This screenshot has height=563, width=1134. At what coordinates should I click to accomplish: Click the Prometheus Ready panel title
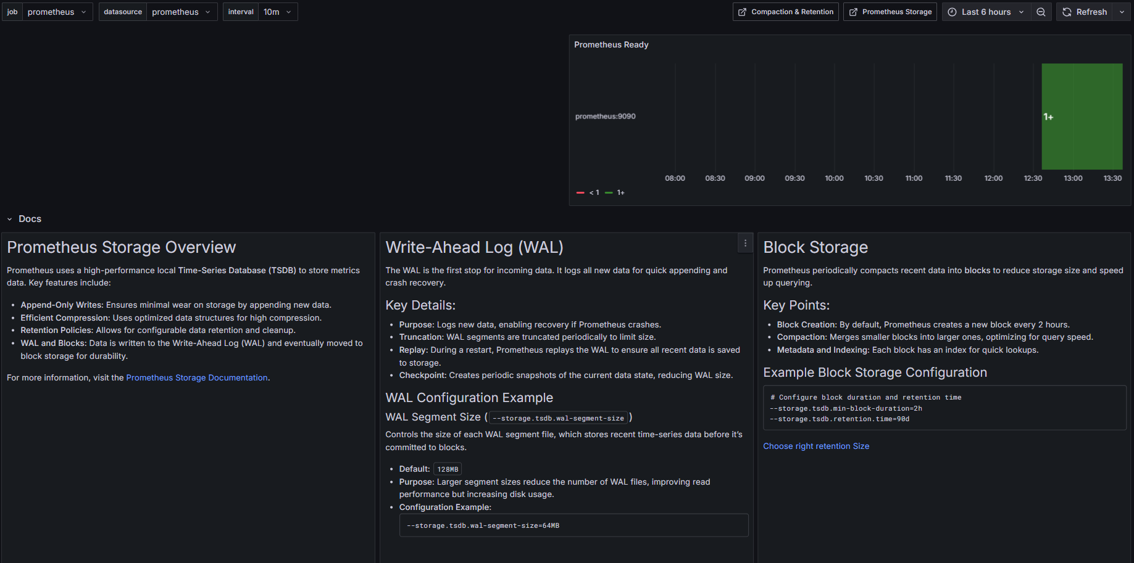[611, 44]
